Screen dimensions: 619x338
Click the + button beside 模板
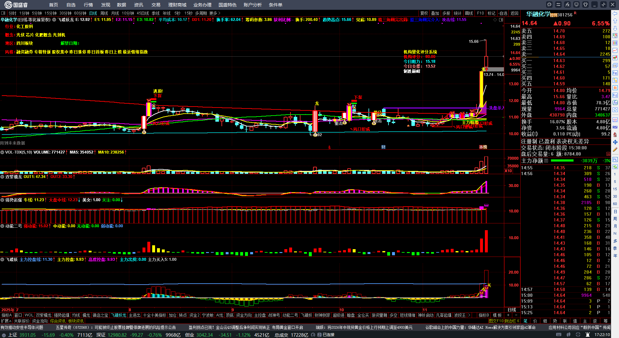click(508, 315)
